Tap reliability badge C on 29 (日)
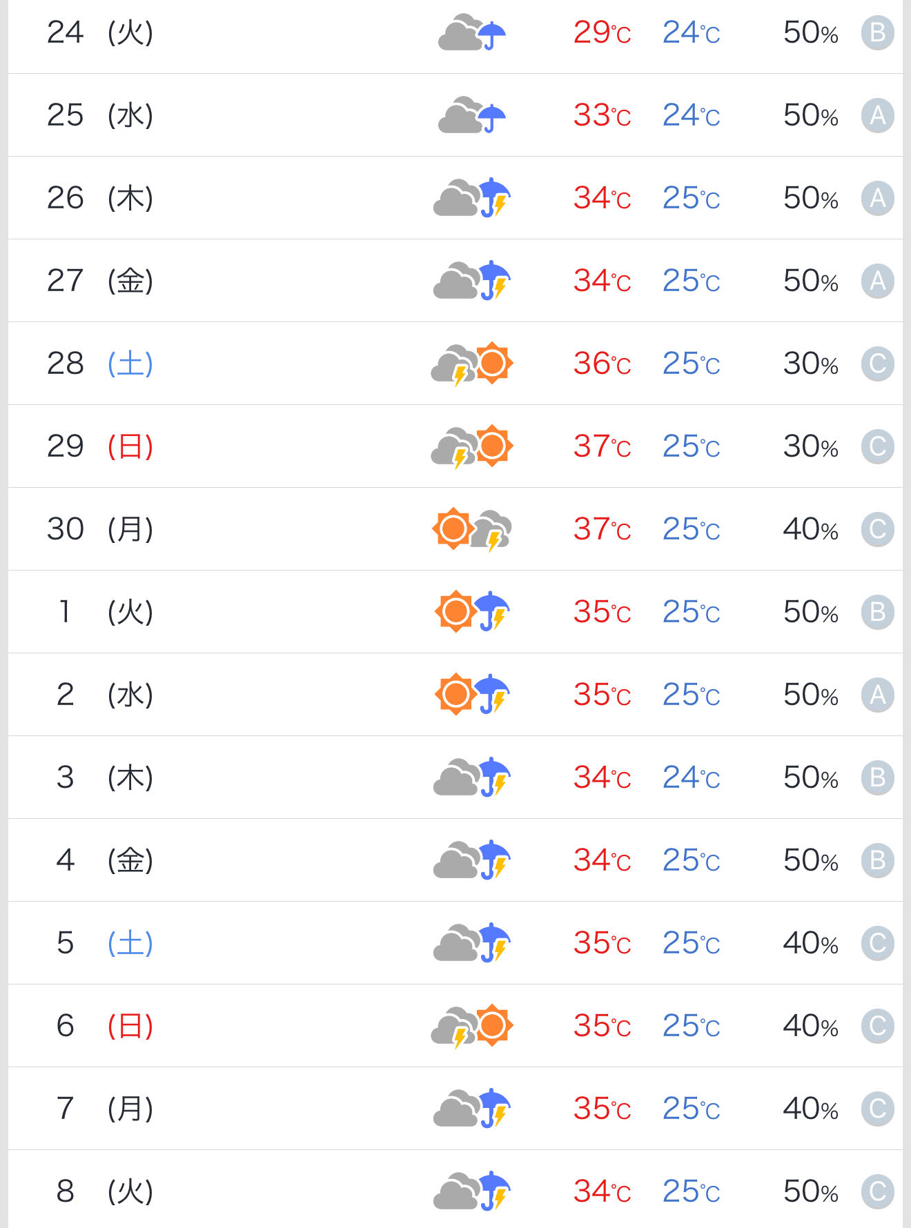 tap(878, 446)
